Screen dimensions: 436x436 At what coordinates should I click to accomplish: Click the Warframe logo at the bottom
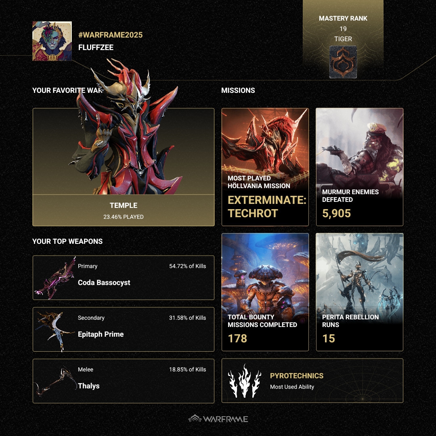point(218,419)
